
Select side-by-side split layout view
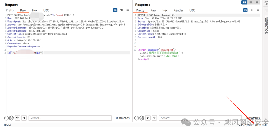[x=245, y=2]
